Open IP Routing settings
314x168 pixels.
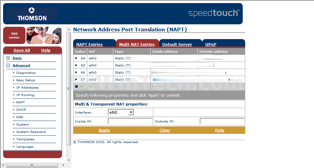click(x=25, y=95)
